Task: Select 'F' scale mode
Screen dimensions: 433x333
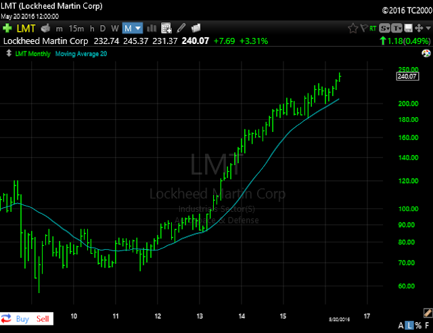Action: (427, 326)
